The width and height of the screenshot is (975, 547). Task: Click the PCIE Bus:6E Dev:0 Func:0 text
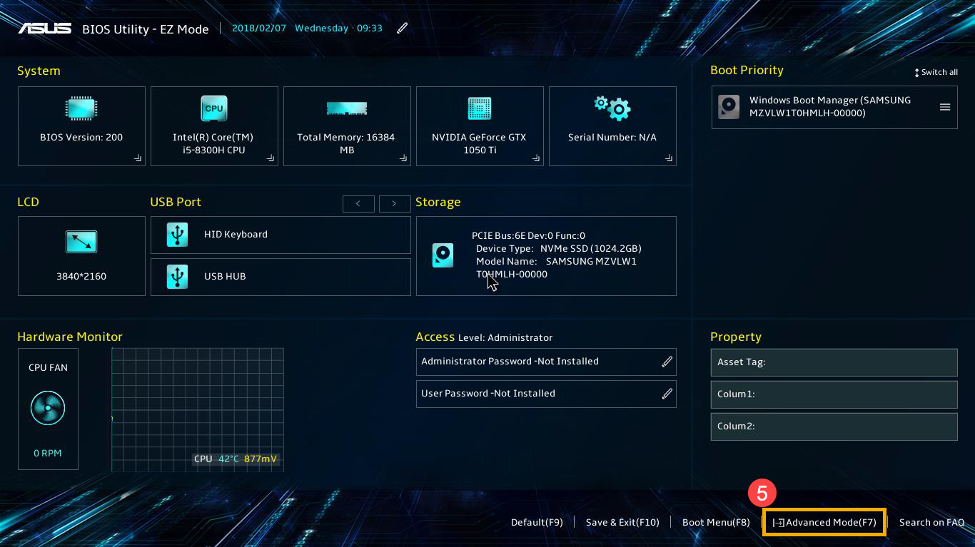(528, 235)
